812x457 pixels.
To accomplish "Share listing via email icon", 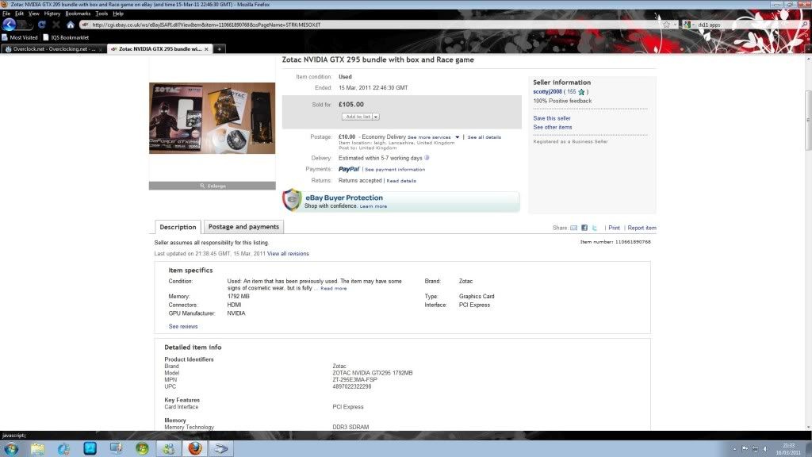I will [574, 228].
